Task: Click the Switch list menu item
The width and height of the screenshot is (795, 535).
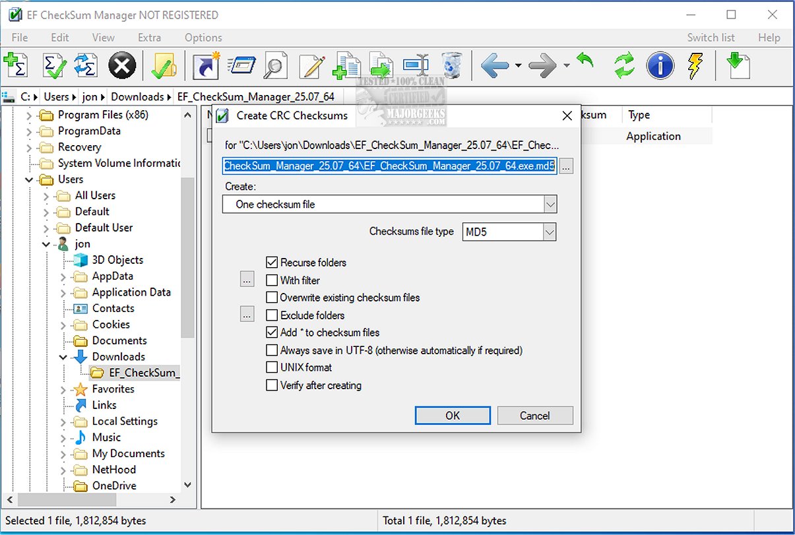Action: coord(711,38)
